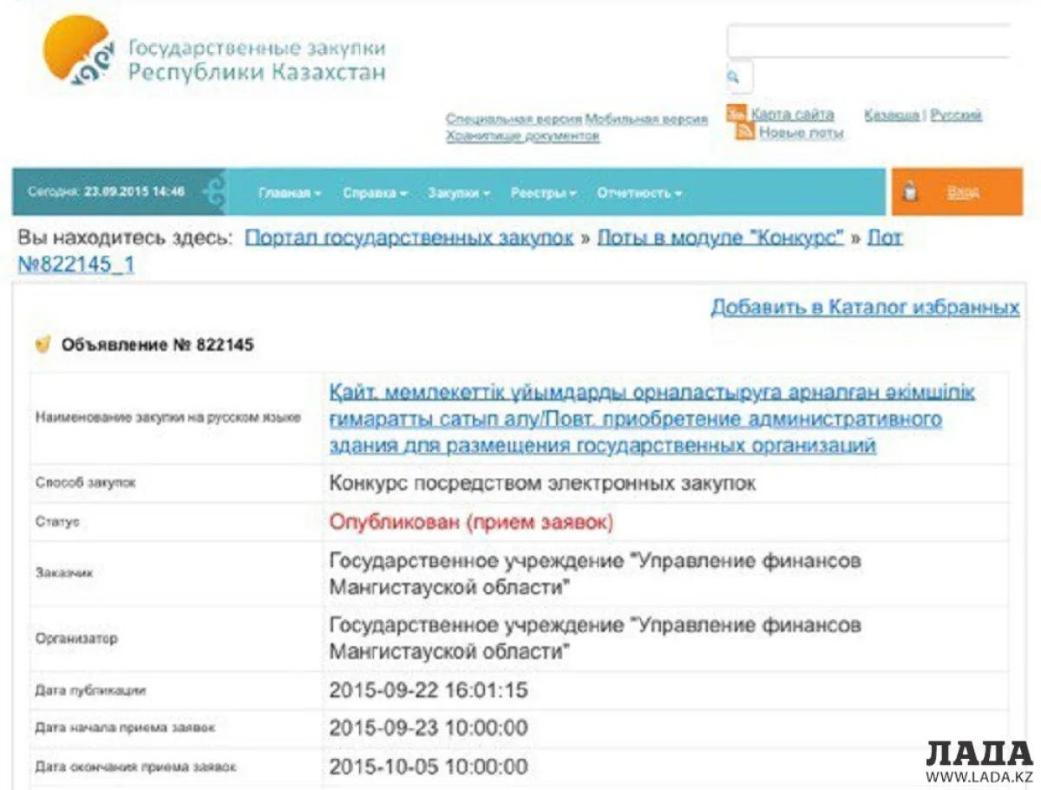Select Главная in the navigation bar
The image size is (1041, 790).
[287, 193]
